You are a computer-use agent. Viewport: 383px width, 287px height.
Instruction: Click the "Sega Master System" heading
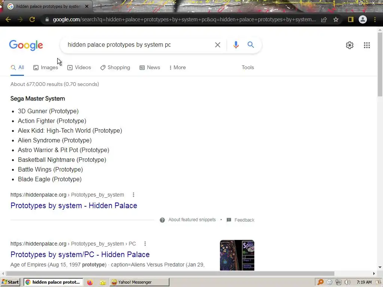coord(38,99)
